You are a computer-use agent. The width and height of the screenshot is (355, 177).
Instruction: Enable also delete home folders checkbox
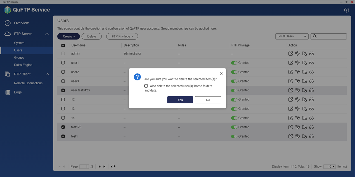[146, 86]
